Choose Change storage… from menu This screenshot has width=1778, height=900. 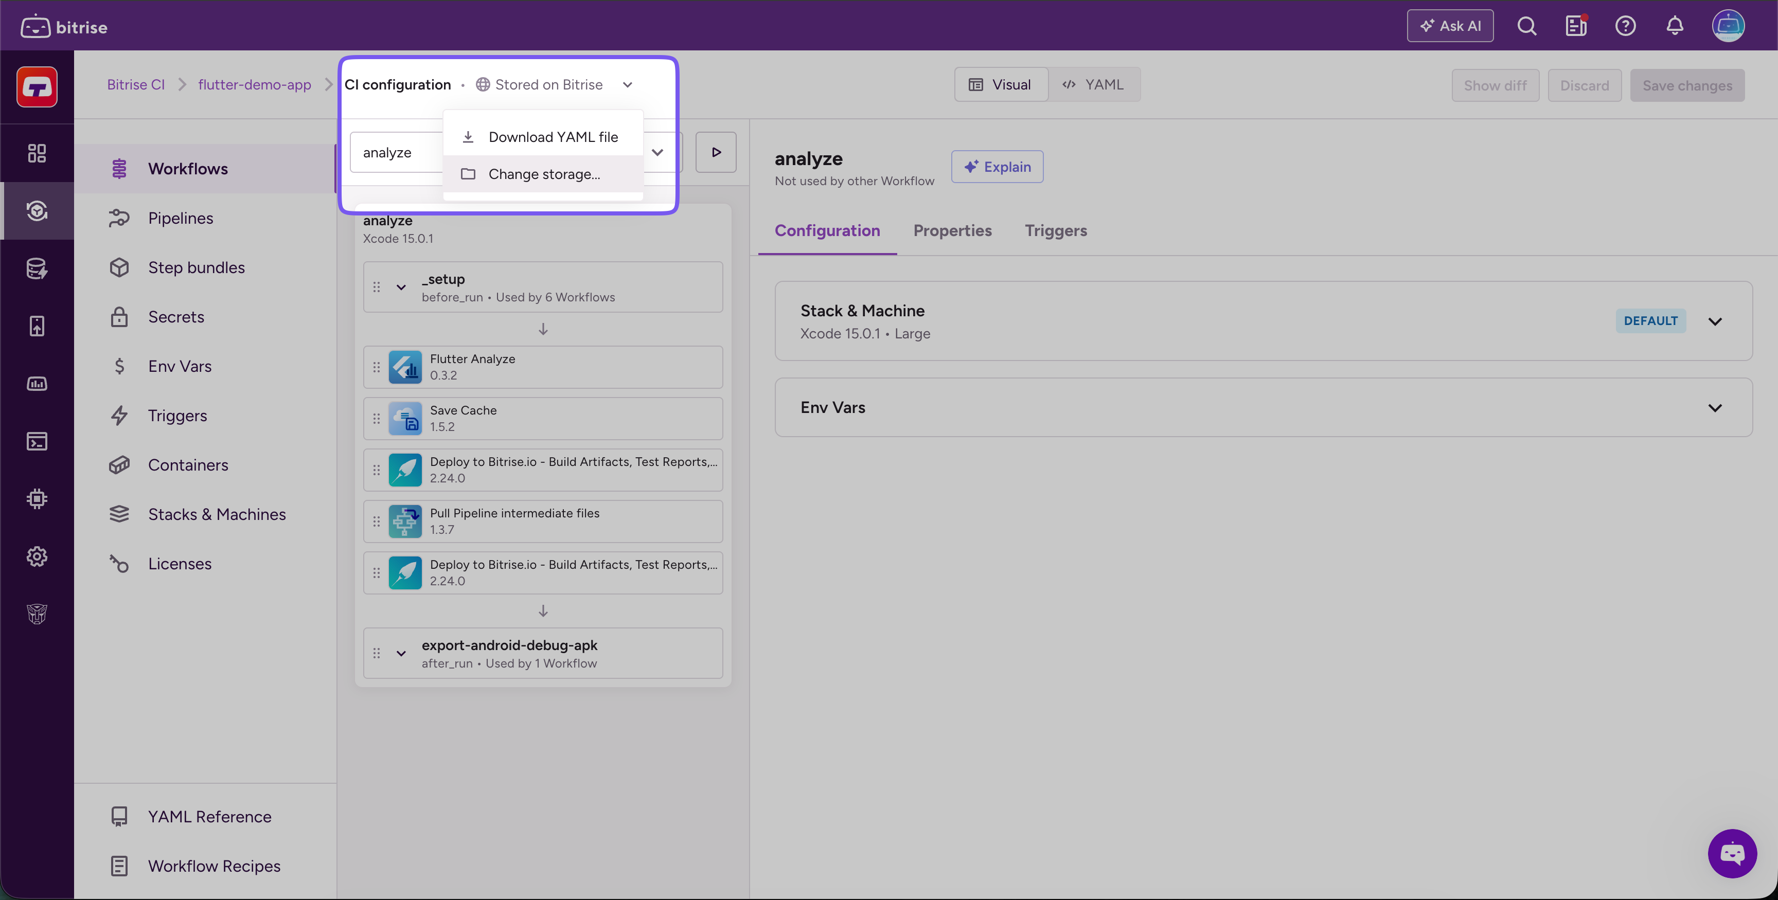pyautogui.click(x=543, y=174)
